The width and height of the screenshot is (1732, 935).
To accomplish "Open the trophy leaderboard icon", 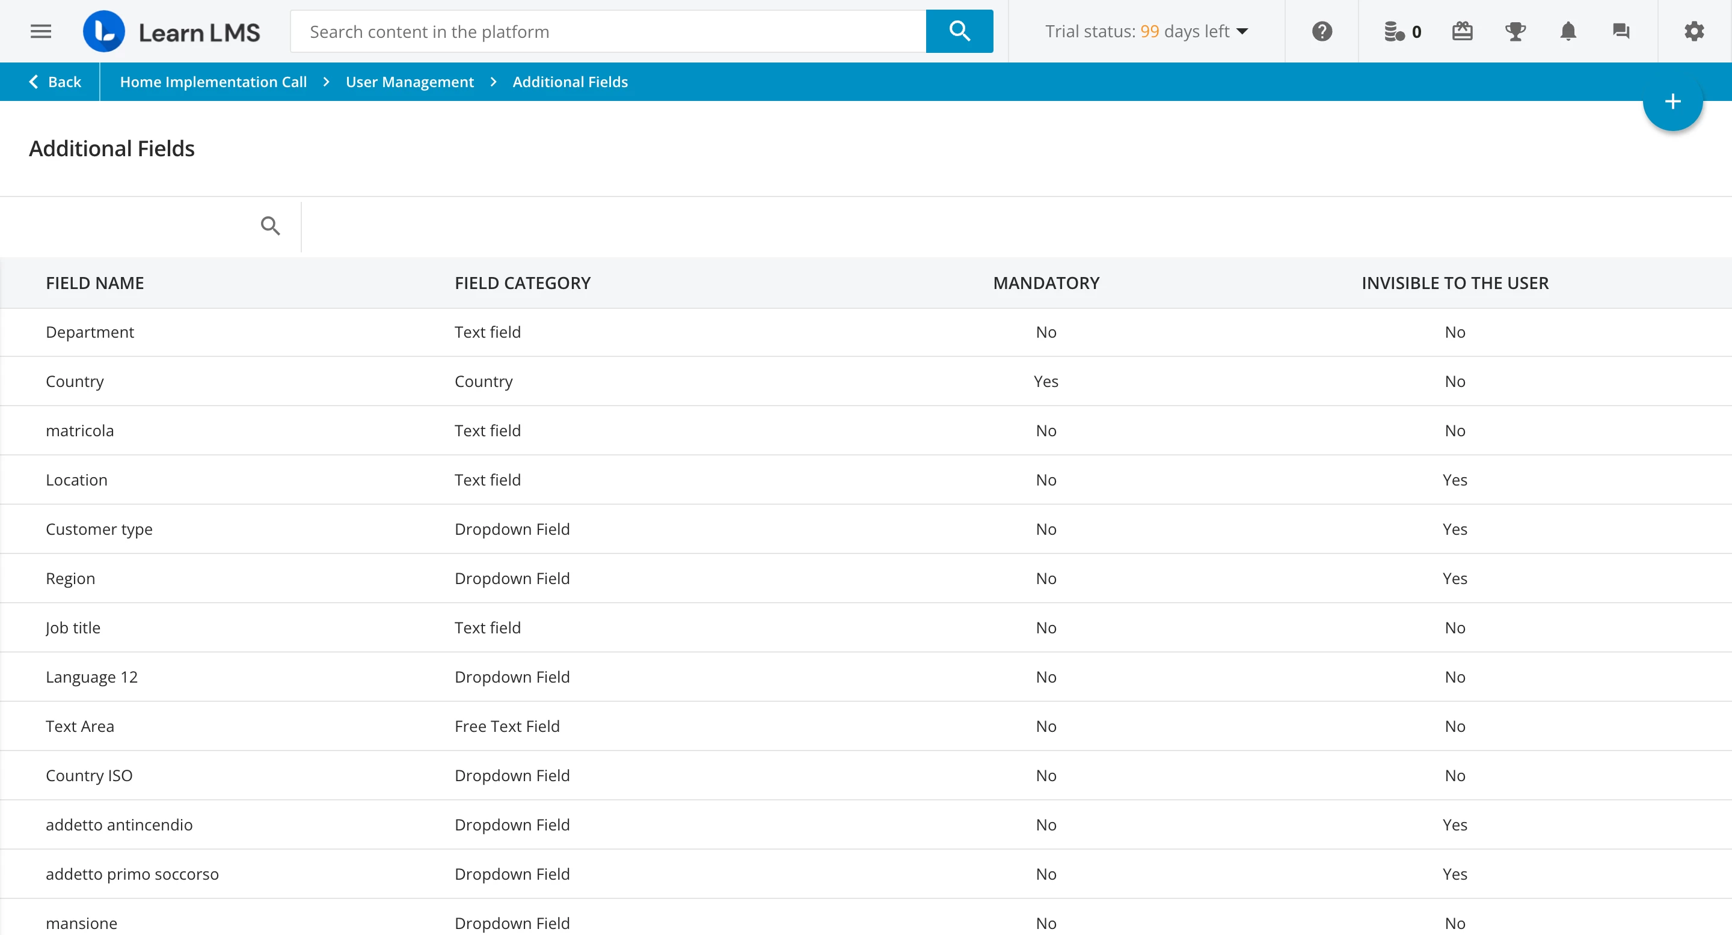I will click(1515, 32).
